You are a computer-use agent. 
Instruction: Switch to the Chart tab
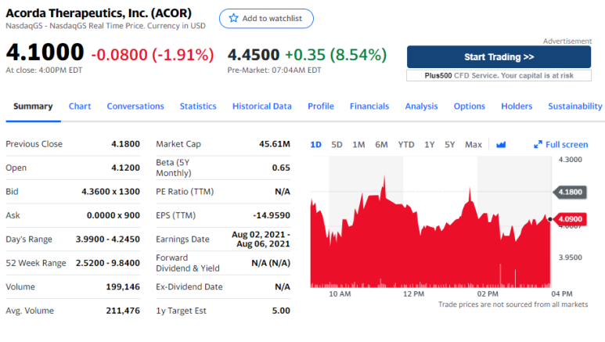[80, 106]
